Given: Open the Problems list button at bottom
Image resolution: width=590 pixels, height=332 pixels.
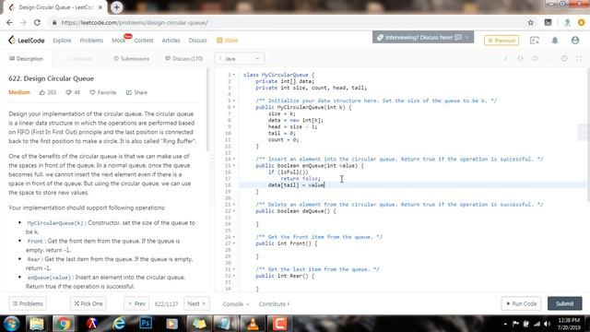Looking at the screenshot, I should pyautogui.click(x=28, y=303).
